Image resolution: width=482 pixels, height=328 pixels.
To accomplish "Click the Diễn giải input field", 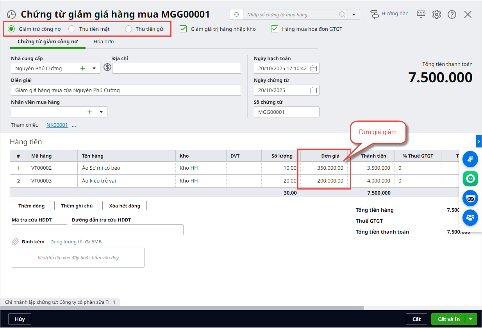I will click(x=126, y=90).
